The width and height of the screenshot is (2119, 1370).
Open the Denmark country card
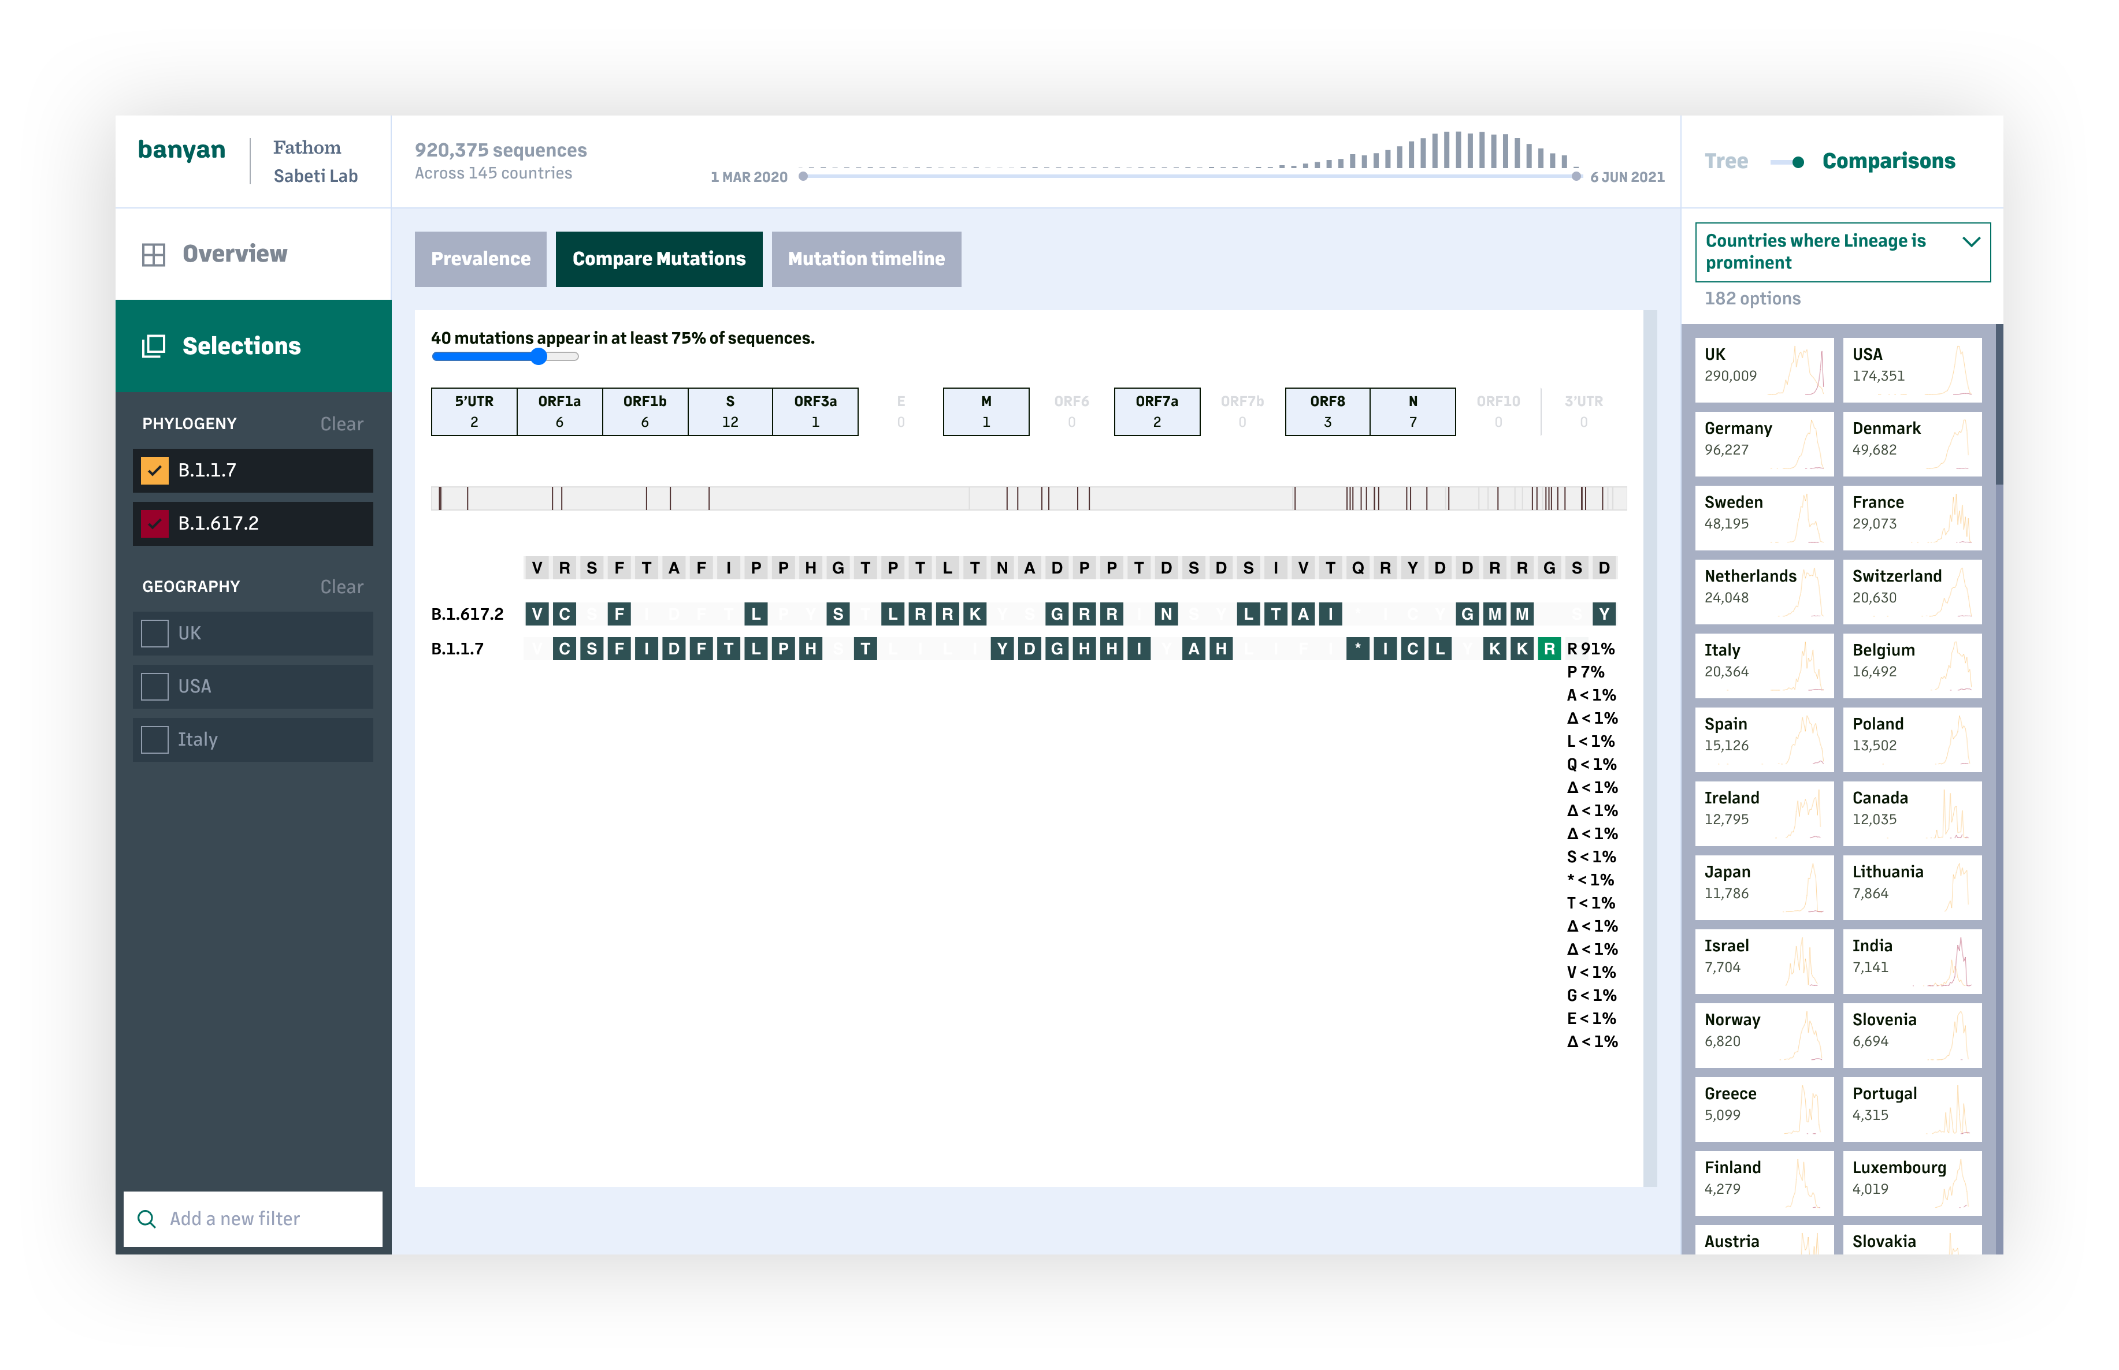coord(1912,443)
